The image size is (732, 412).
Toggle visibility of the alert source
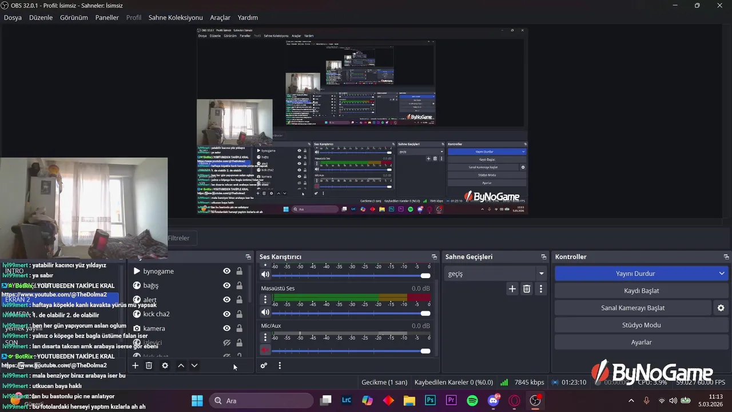[x=226, y=300]
